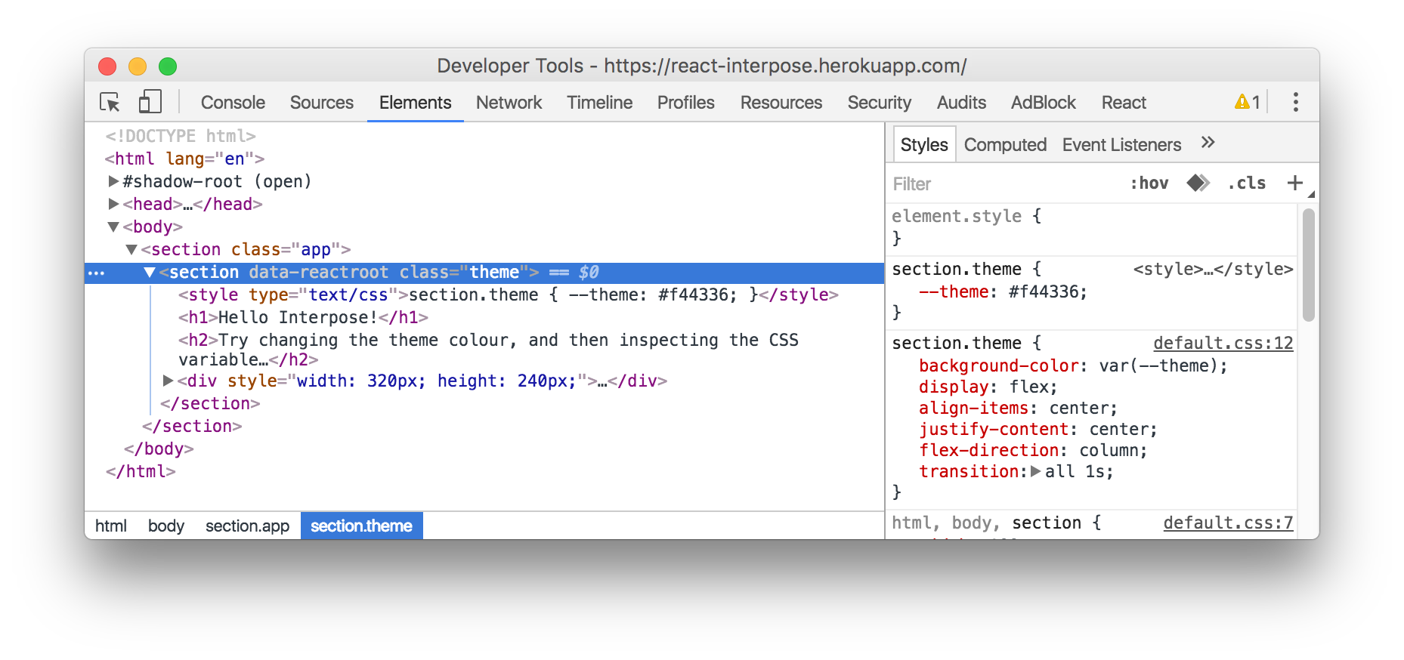Screen dimensions: 1404x660
Task: Expand the #shadow-root (open) node
Action: [x=113, y=181]
